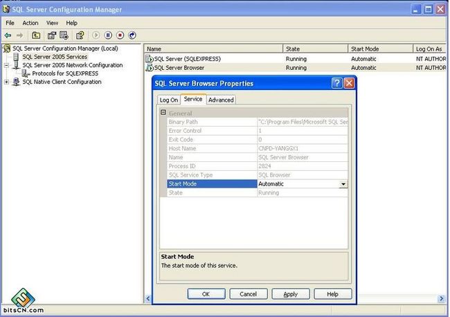
Task: Select the Start Mode property row label
Action: [x=212, y=184]
